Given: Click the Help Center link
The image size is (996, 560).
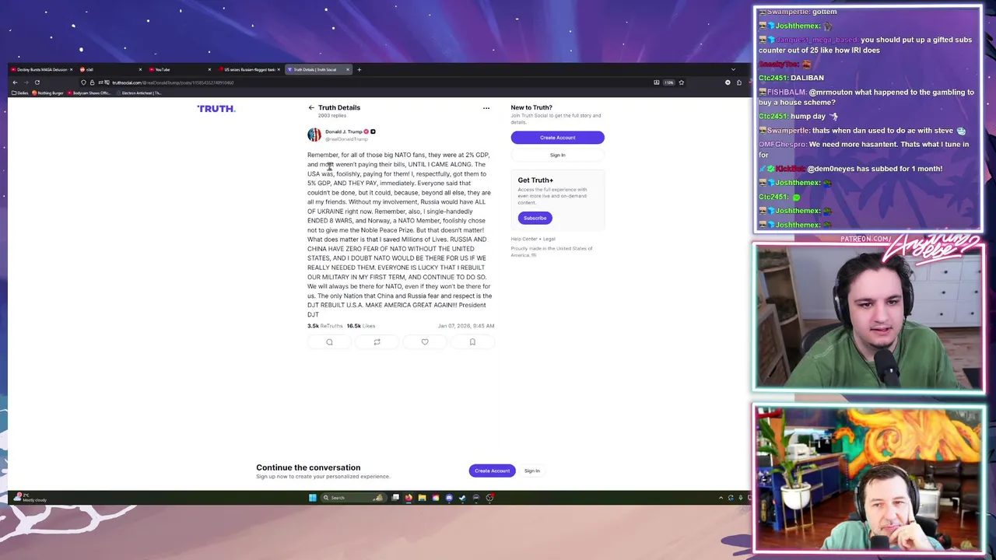Looking at the screenshot, I should pyautogui.click(x=524, y=240).
